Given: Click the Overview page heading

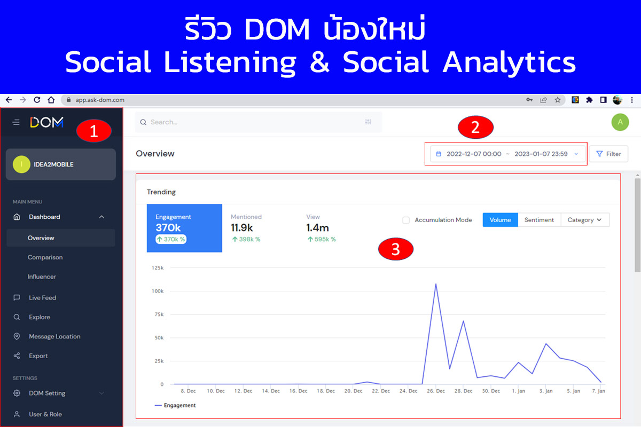Looking at the screenshot, I should coord(155,154).
